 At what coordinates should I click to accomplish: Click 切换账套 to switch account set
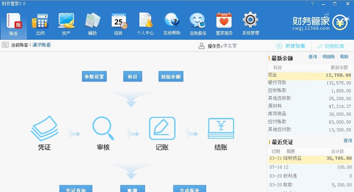click(331, 46)
